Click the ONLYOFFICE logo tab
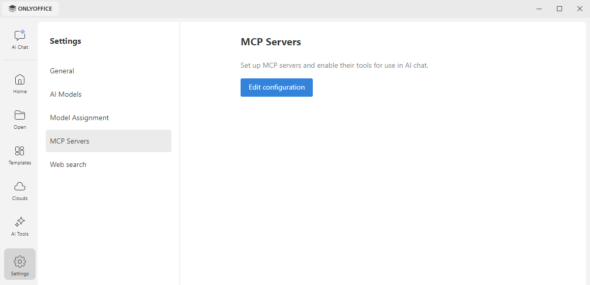Viewport: 590px width, 285px height. (x=31, y=9)
